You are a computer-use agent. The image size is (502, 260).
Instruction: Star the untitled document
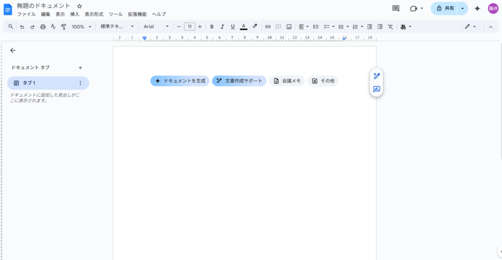pos(80,6)
